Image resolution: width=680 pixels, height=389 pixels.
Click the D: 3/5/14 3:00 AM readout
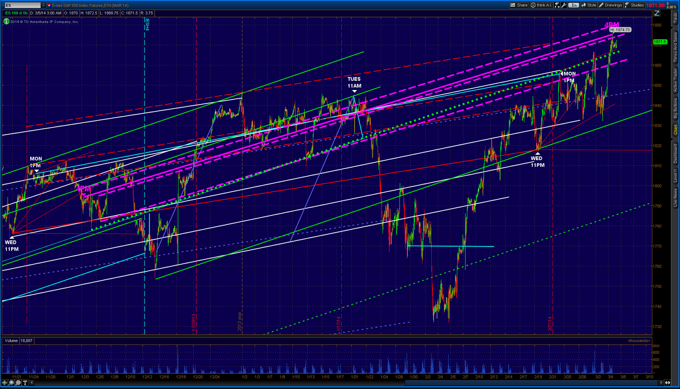tap(46, 13)
